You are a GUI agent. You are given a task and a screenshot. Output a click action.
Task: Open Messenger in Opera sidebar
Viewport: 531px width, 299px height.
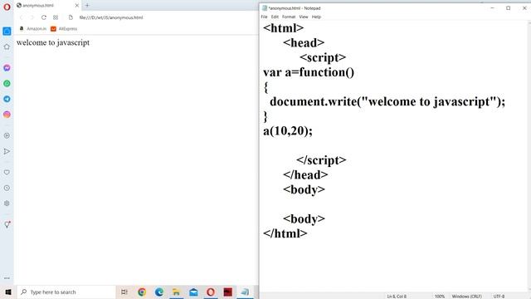point(7,68)
